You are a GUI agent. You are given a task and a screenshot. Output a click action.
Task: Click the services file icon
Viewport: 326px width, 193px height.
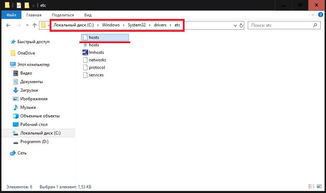(85, 75)
